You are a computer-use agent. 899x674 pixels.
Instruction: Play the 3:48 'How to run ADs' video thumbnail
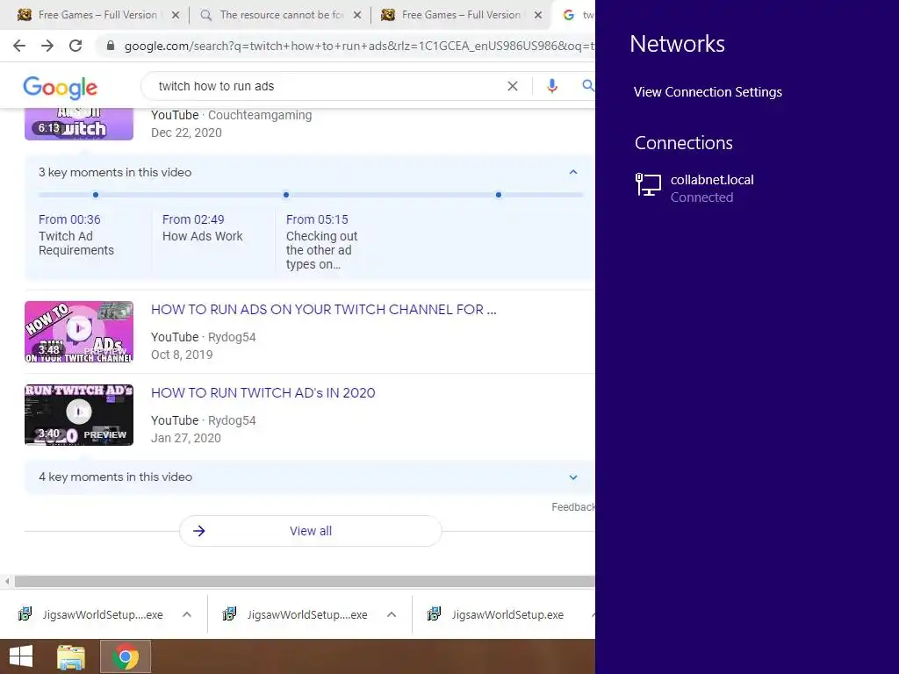(x=79, y=332)
